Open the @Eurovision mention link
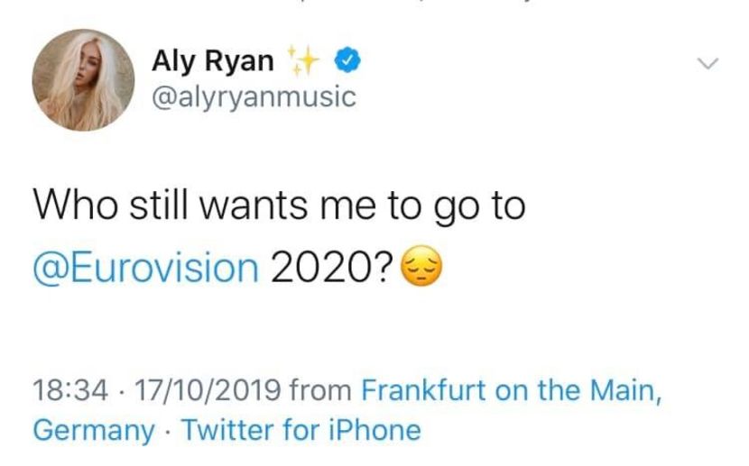This screenshot has width=749, height=466. click(x=145, y=267)
